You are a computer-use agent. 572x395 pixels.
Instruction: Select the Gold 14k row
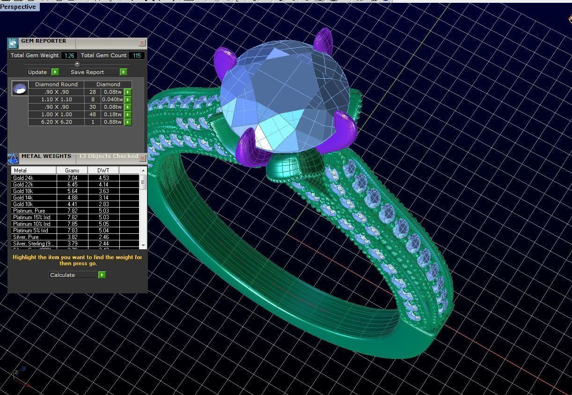[x=75, y=198]
